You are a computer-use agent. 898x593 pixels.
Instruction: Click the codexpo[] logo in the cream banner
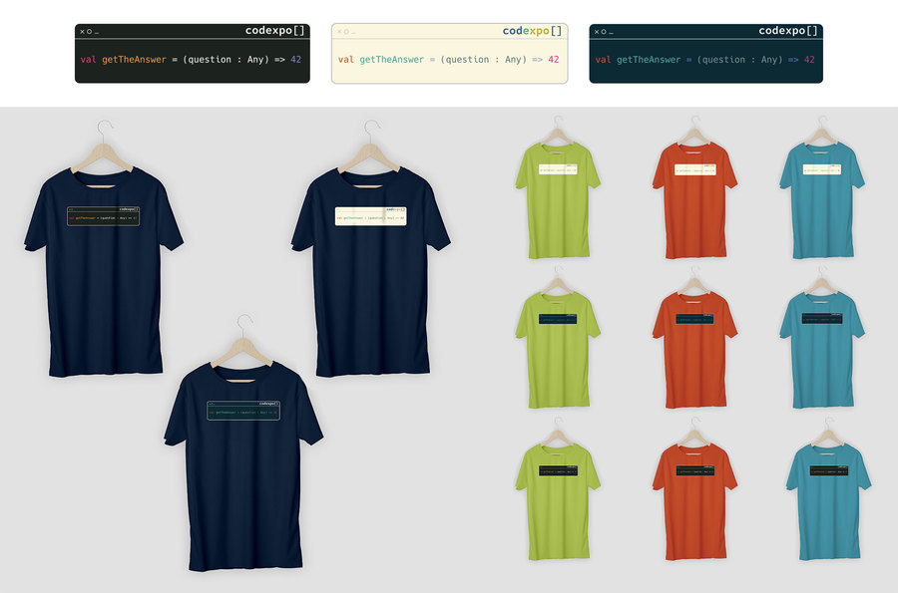click(532, 31)
